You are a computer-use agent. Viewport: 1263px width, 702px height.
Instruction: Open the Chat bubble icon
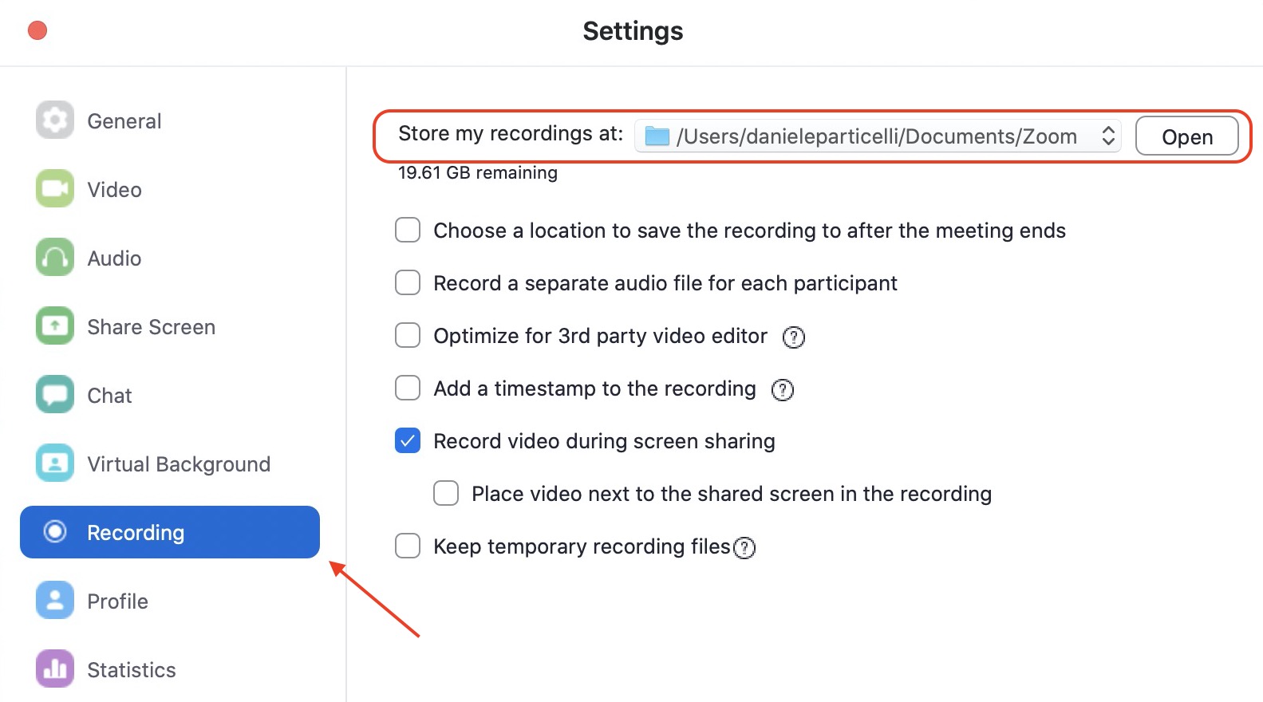point(54,395)
